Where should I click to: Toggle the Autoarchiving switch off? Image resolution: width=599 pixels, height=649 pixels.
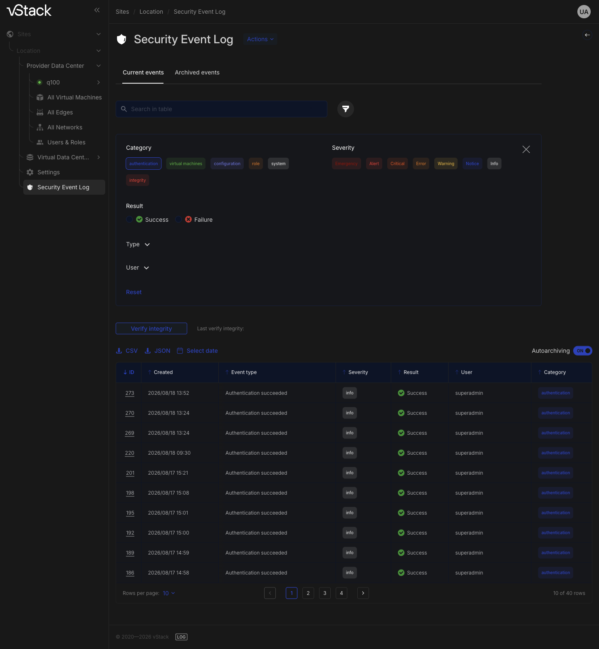coord(582,351)
